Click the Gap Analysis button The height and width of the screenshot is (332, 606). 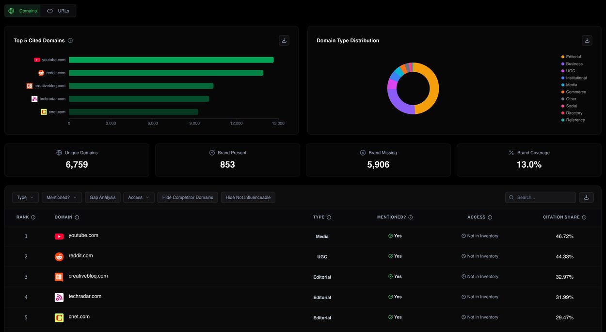103,197
